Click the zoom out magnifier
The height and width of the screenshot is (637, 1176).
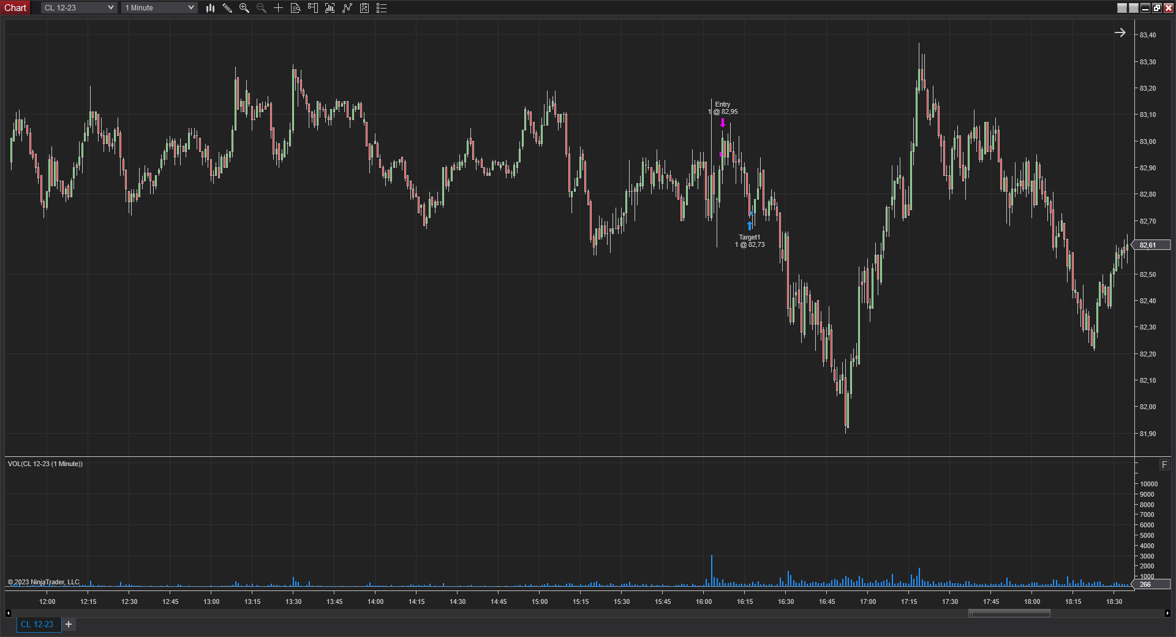coord(262,8)
